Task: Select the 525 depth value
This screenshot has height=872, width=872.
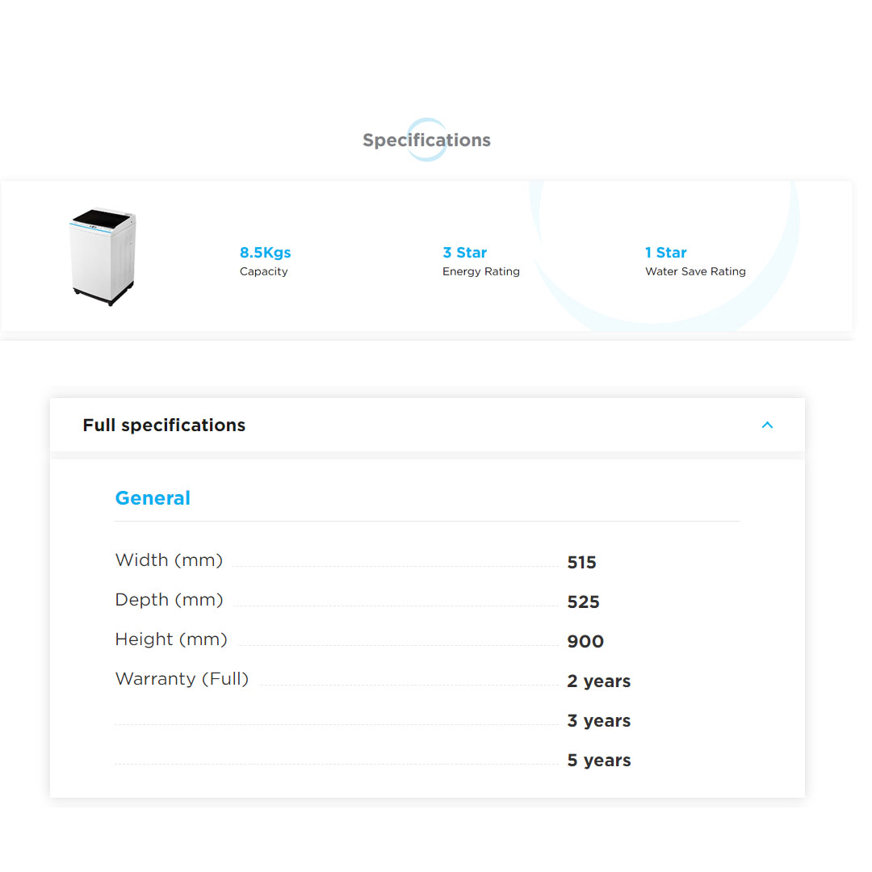Action: (x=583, y=602)
